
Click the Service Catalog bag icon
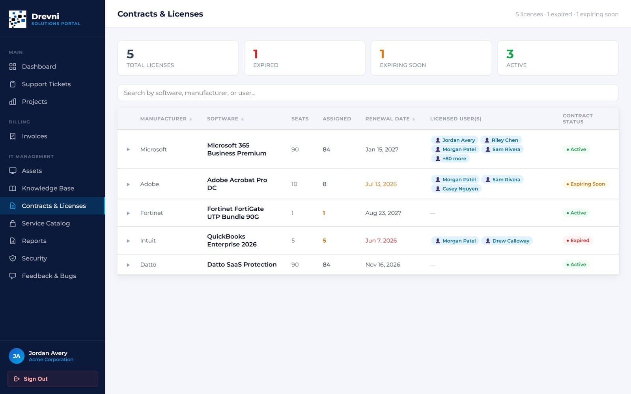pos(13,223)
